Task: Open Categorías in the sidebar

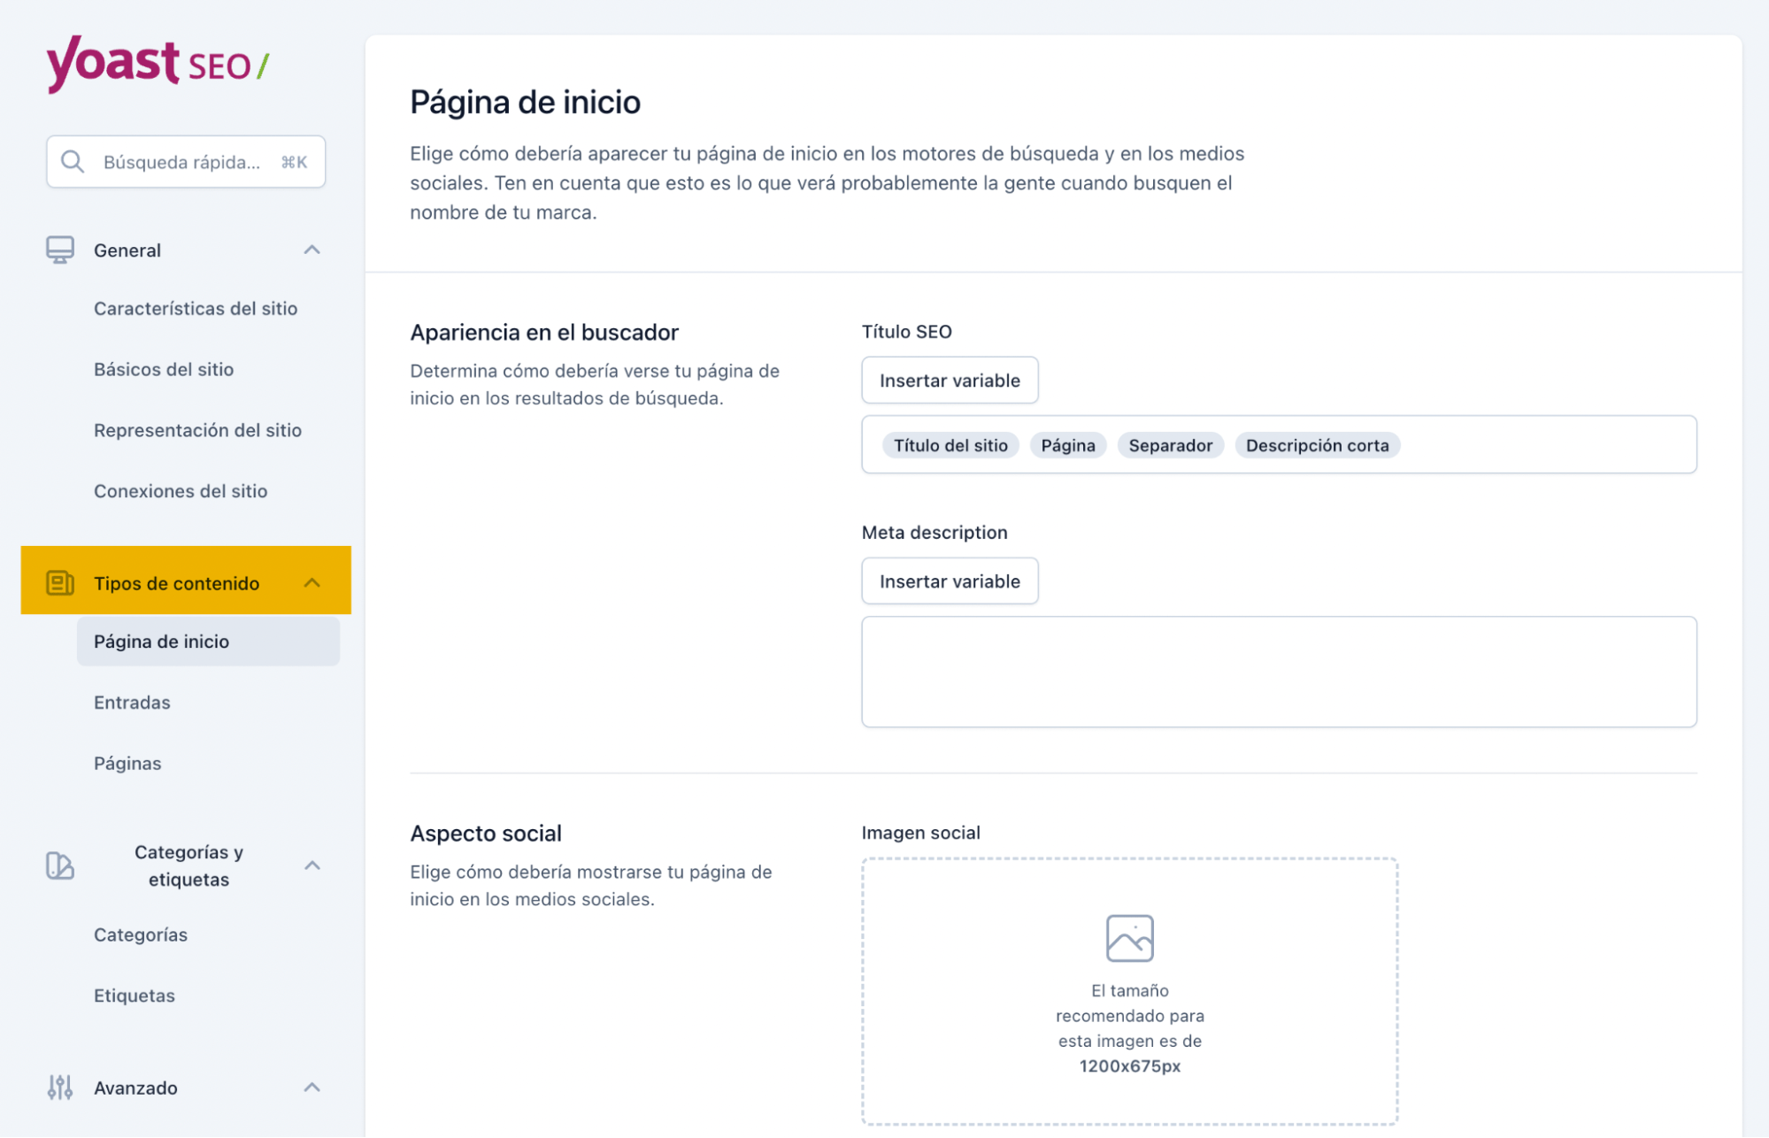Action: 140,934
